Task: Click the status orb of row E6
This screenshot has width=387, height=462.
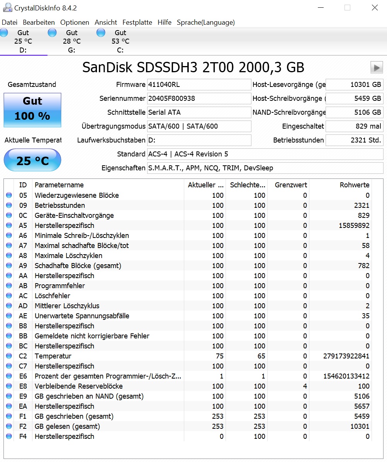Action: [x=9, y=376]
